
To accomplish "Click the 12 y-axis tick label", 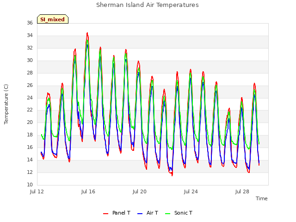I will click(x=30, y=172).
